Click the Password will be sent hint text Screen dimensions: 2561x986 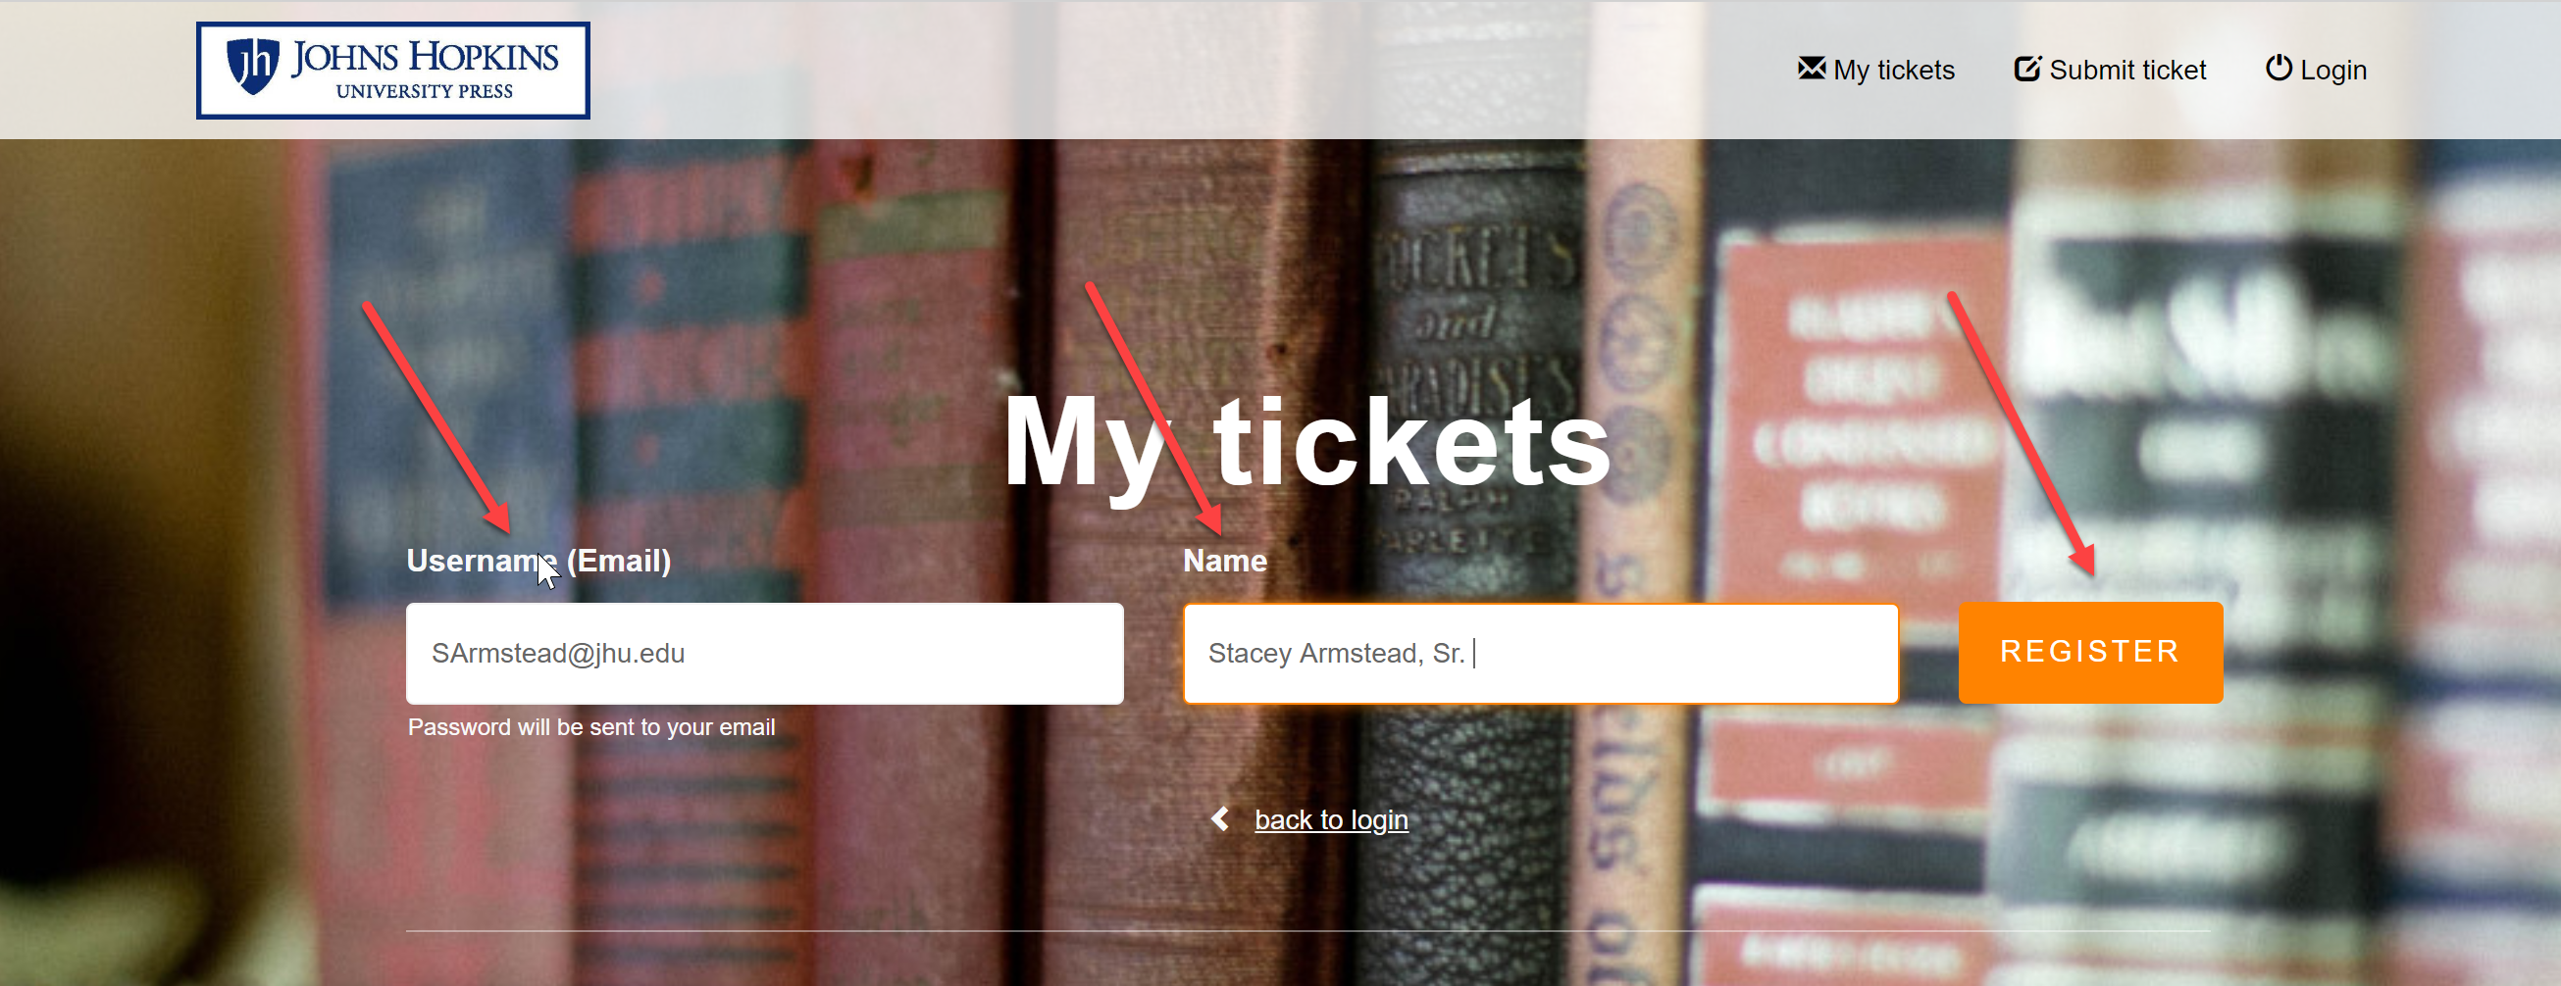(591, 727)
